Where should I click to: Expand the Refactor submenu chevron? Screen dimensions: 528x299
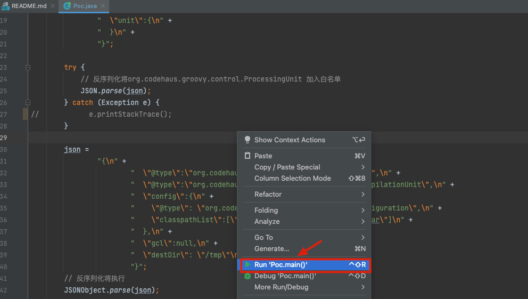pyautogui.click(x=362, y=194)
